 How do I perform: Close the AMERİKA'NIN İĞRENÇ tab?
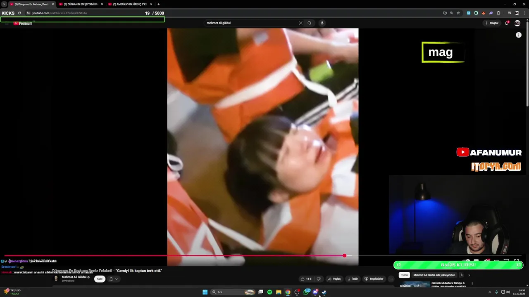(x=151, y=4)
